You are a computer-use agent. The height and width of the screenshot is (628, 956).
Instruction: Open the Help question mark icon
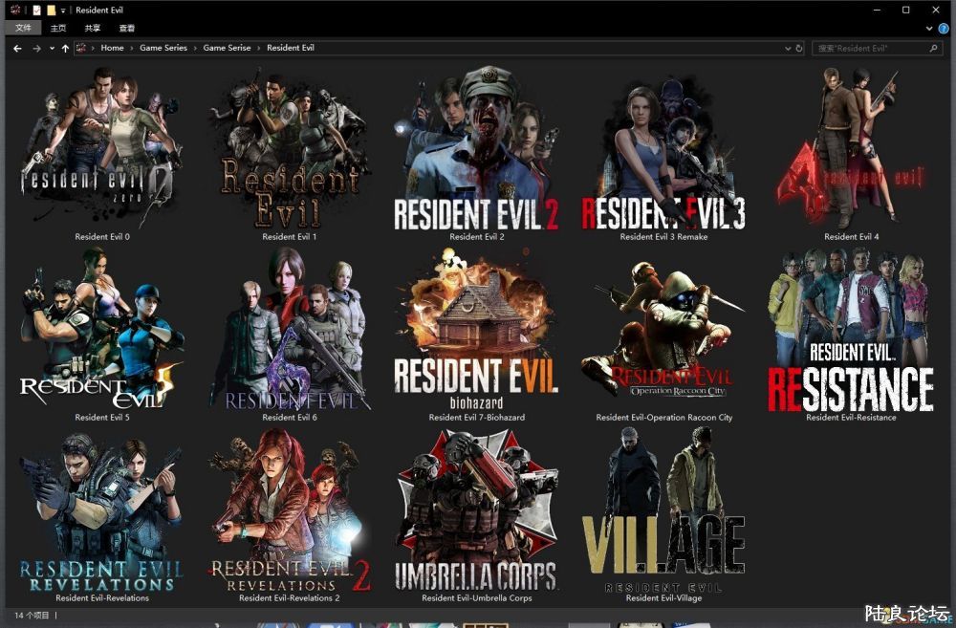point(943,29)
